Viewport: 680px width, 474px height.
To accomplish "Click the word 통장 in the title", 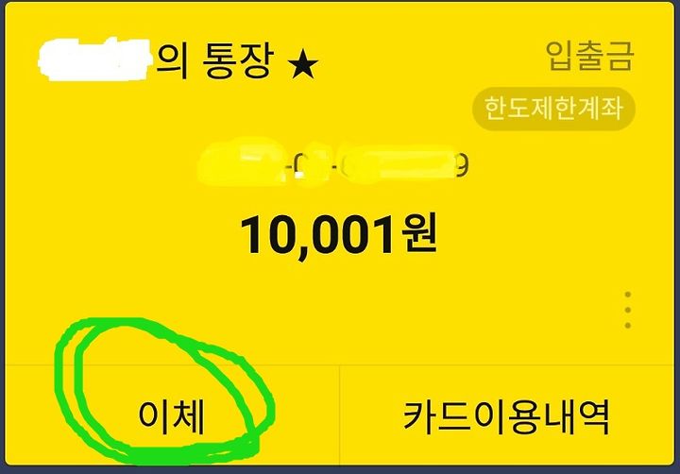I will 238,60.
